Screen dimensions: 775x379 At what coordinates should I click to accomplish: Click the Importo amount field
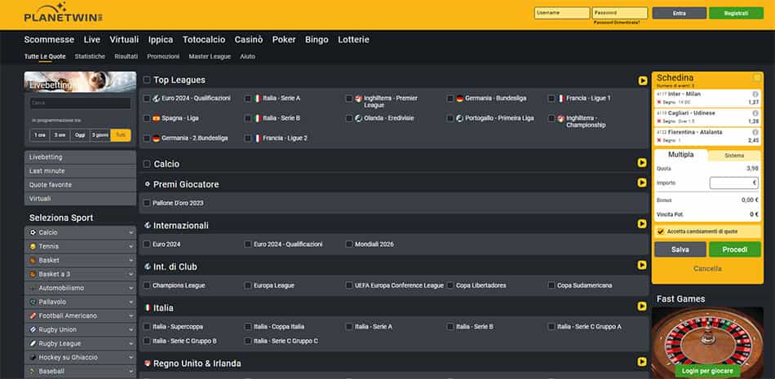click(x=733, y=183)
